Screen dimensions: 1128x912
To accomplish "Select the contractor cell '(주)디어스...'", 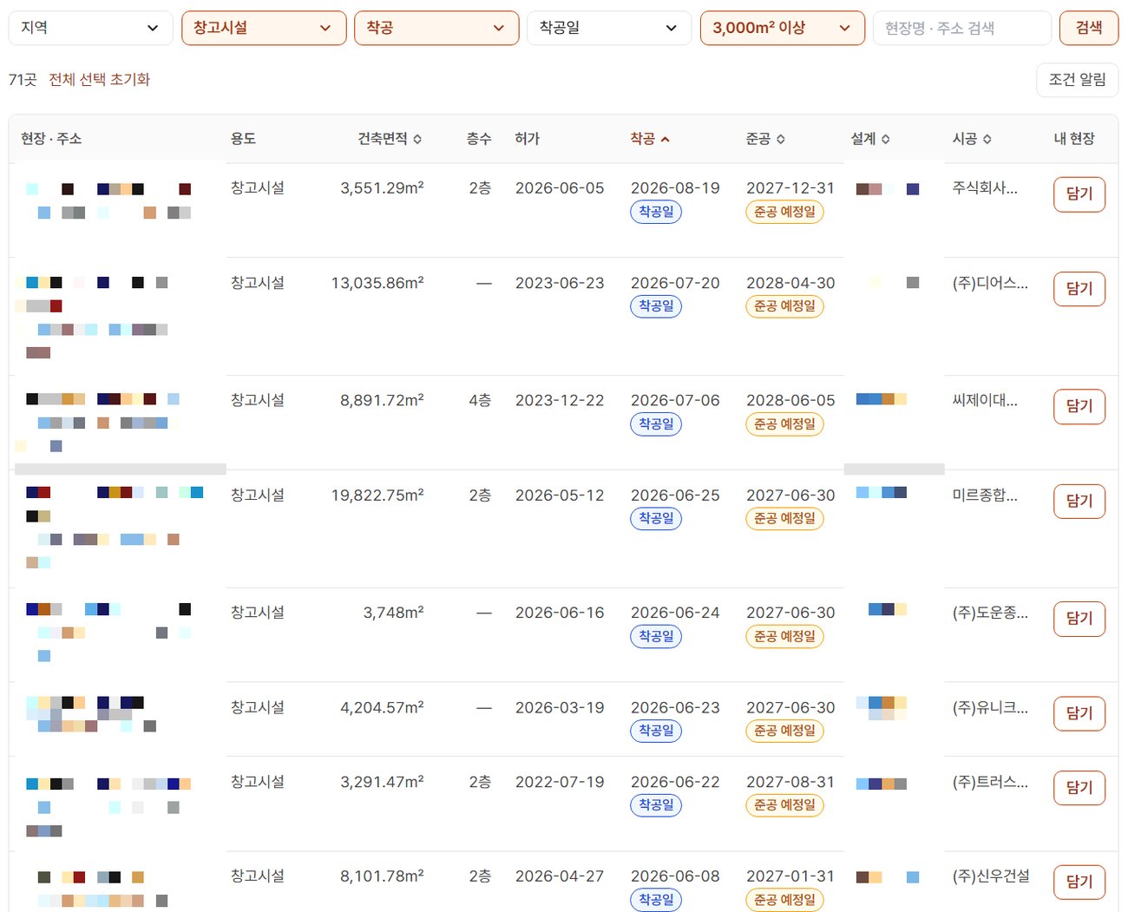I will (990, 283).
